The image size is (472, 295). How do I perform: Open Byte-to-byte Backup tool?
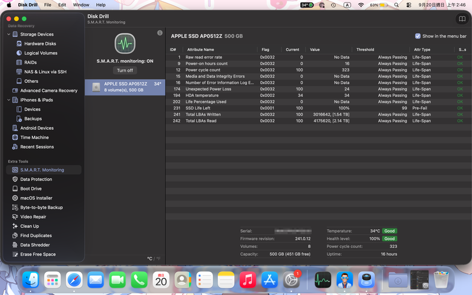(41, 207)
